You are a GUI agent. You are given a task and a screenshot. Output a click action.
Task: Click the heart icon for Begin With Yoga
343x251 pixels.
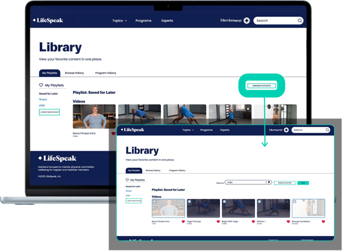click(x=252, y=222)
